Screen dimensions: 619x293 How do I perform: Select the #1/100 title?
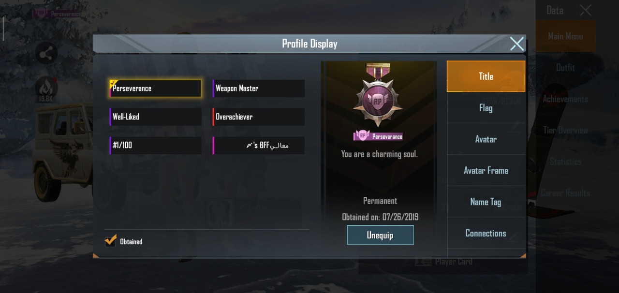coord(156,146)
